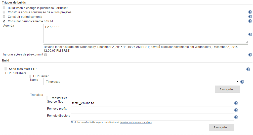Click the Agenda schedule text area
The height and width of the screenshot is (135, 253).
(146, 34)
